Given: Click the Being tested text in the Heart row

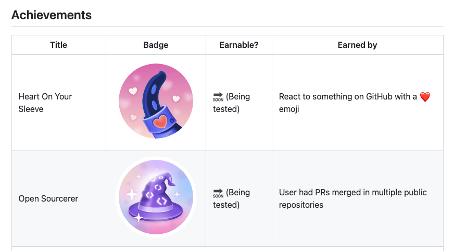Looking at the screenshot, I should pyautogui.click(x=232, y=103).
